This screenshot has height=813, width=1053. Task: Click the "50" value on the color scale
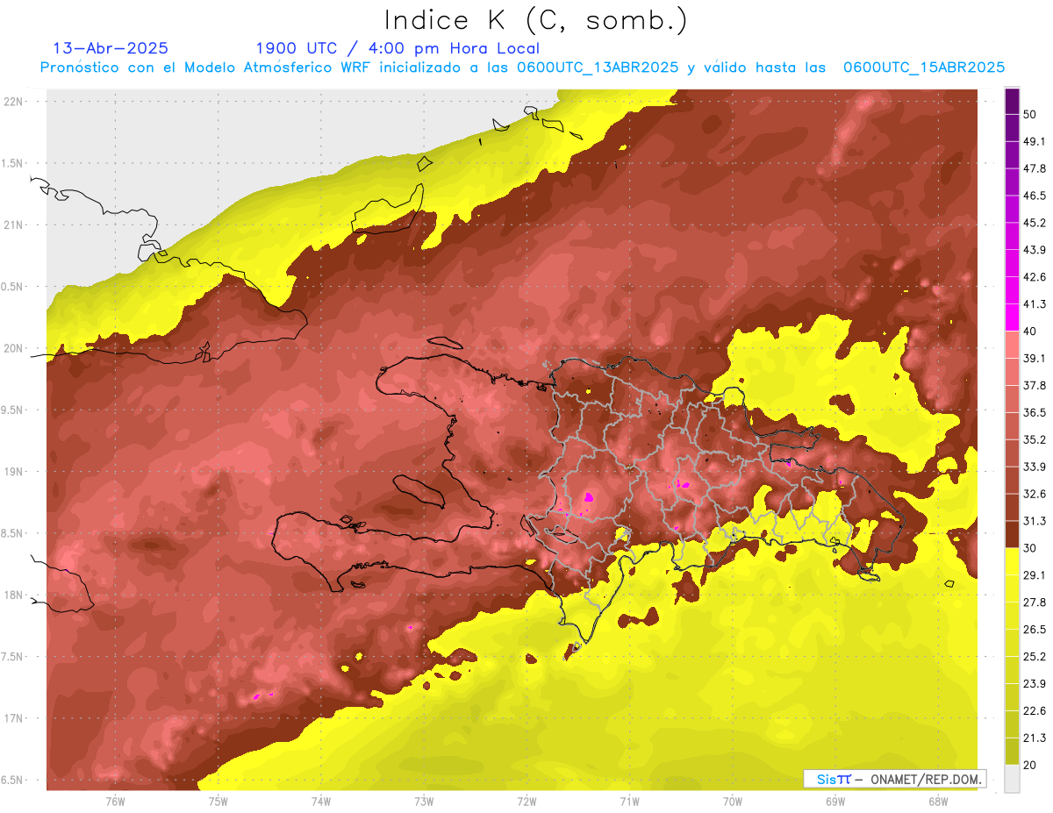click(x=1031, y=114)
